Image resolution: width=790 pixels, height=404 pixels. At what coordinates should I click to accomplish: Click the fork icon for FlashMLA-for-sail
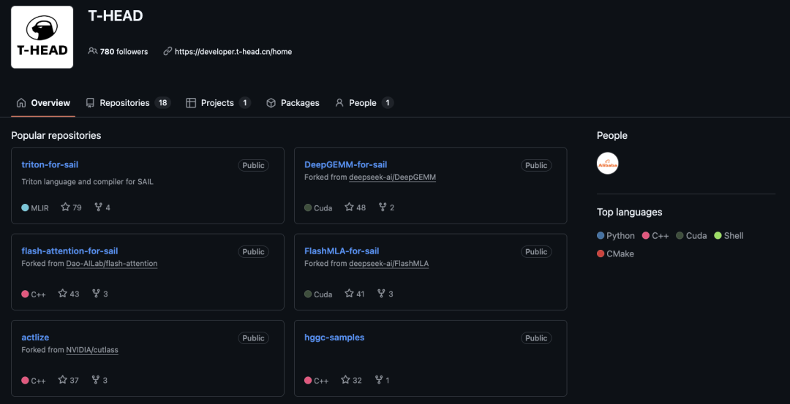click(x=382, y=293)
